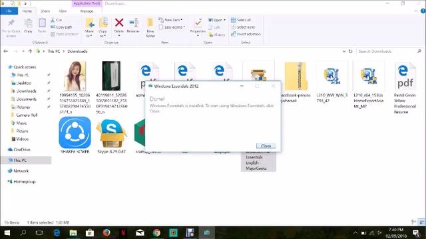This screenshot has height=239, width=426.
Task: Open Microsoft Store from taskbar
Action: (90, 232)
